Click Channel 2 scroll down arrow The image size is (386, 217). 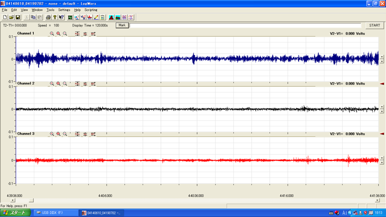[x=381, y=111]
